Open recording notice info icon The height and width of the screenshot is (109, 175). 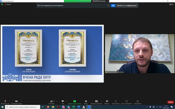pyautogui.click(x=109, y=5)
